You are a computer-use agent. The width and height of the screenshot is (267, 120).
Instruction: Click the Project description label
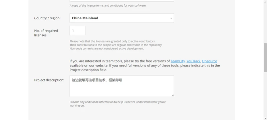(x=49, y=80)
